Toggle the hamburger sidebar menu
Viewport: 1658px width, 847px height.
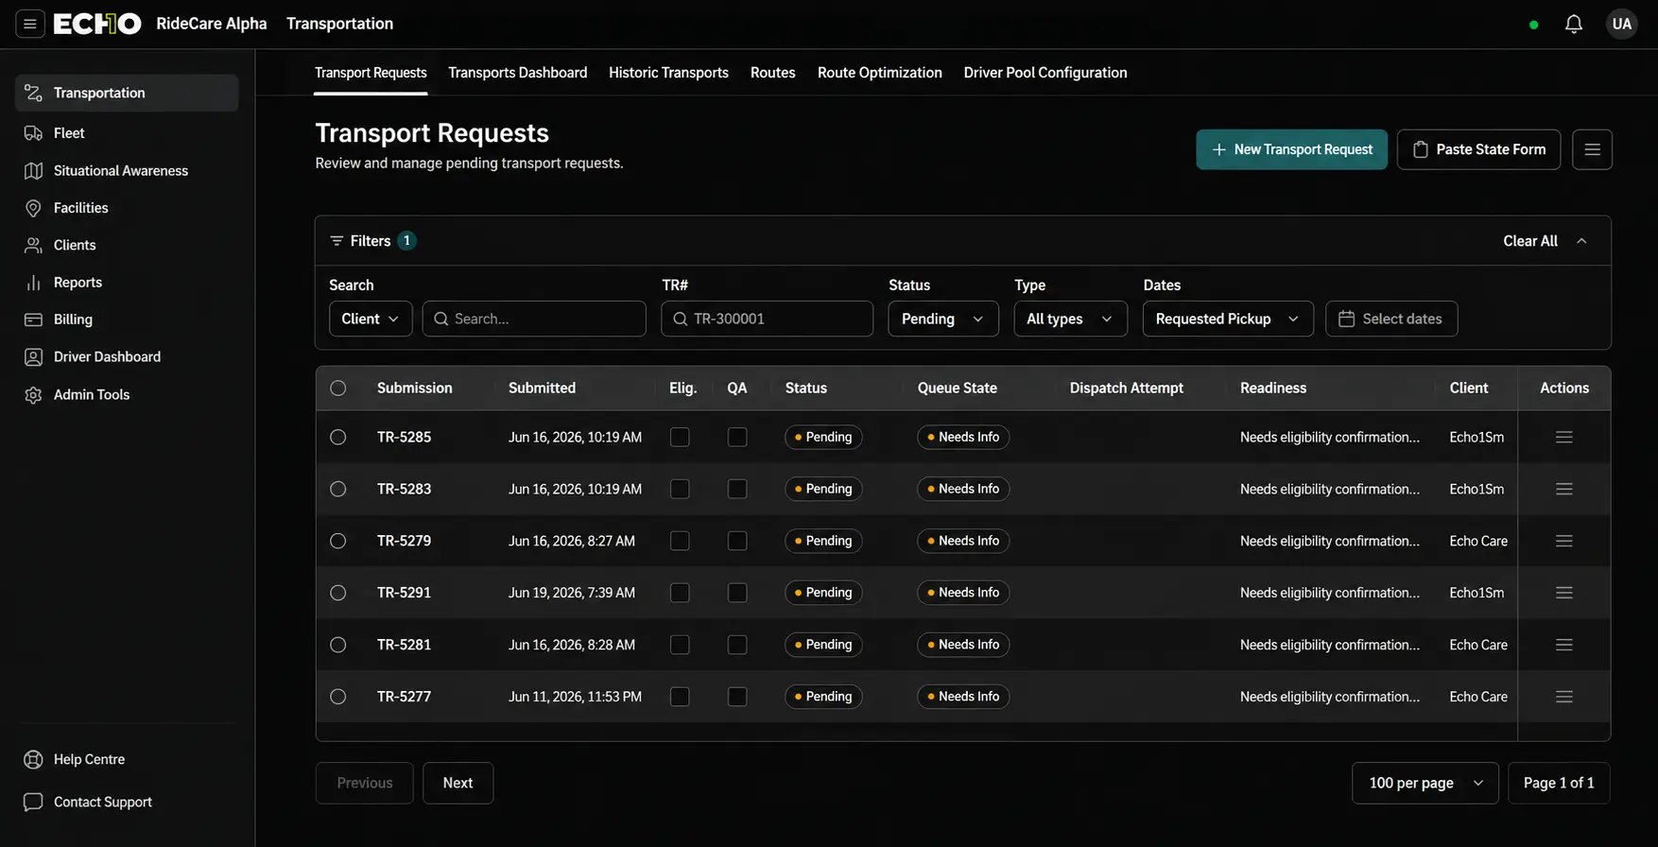[x=30, y=24]
